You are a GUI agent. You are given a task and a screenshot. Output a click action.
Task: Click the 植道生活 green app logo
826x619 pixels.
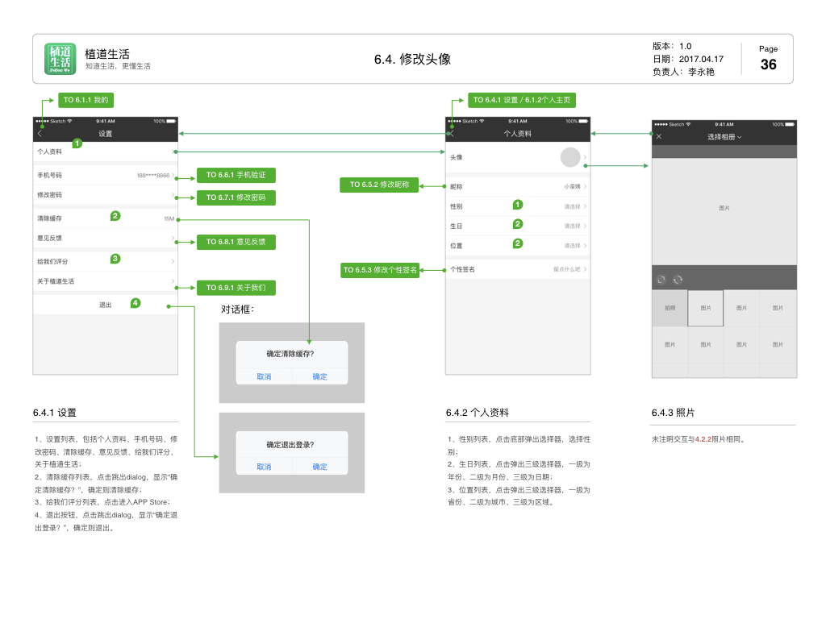(x=60, y=59)
